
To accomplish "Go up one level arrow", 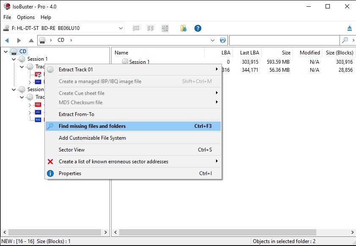I will tap(31, 41).
